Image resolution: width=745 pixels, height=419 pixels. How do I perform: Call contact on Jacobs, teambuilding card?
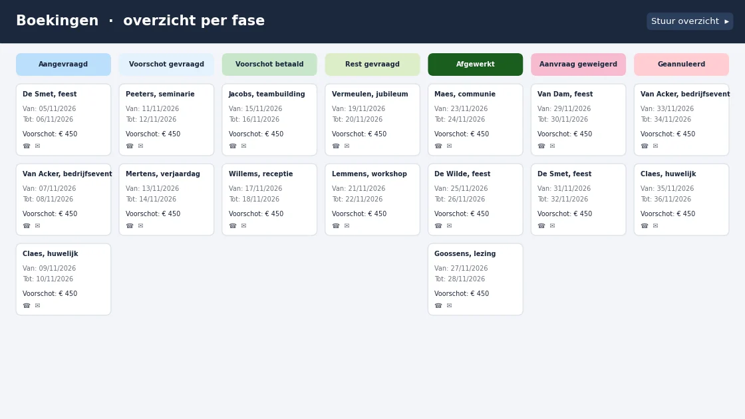[x=233, y=146]
